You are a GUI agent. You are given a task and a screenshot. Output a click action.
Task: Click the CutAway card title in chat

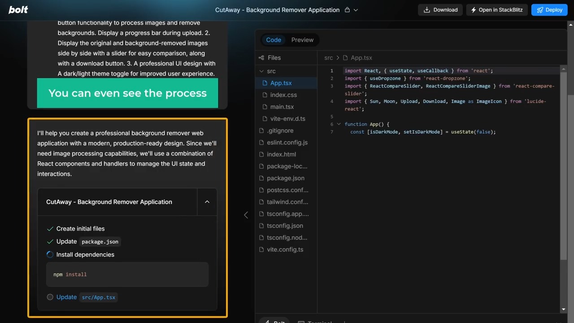[x=109, y=202]
